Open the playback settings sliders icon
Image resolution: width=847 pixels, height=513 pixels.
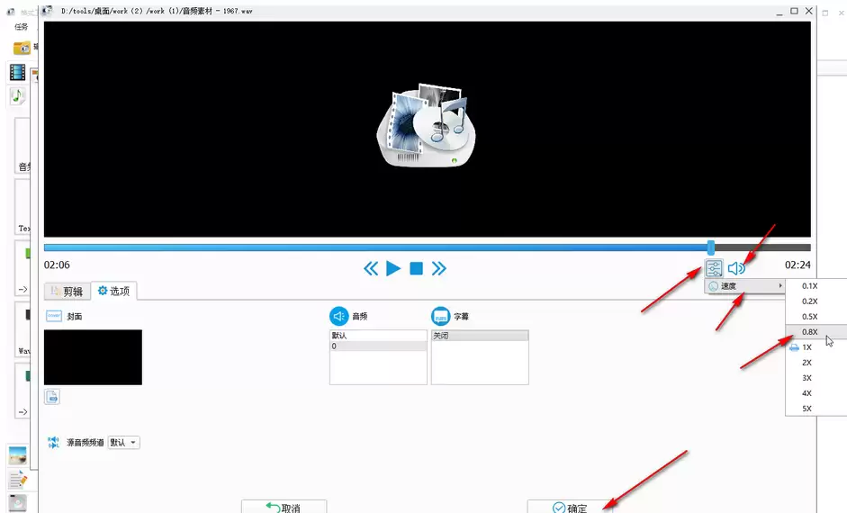point(714,268)
